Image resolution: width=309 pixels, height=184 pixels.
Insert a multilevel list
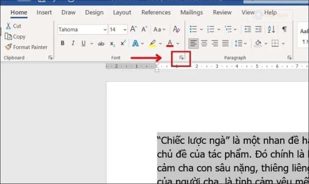click(228, 29)
